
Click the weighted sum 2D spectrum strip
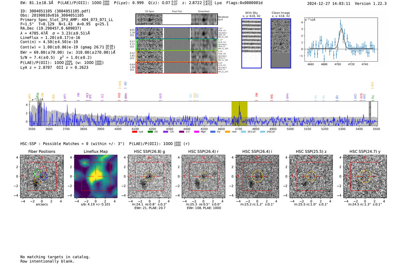[177, 19]
